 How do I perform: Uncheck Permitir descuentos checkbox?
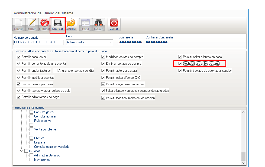pos(19,57)
